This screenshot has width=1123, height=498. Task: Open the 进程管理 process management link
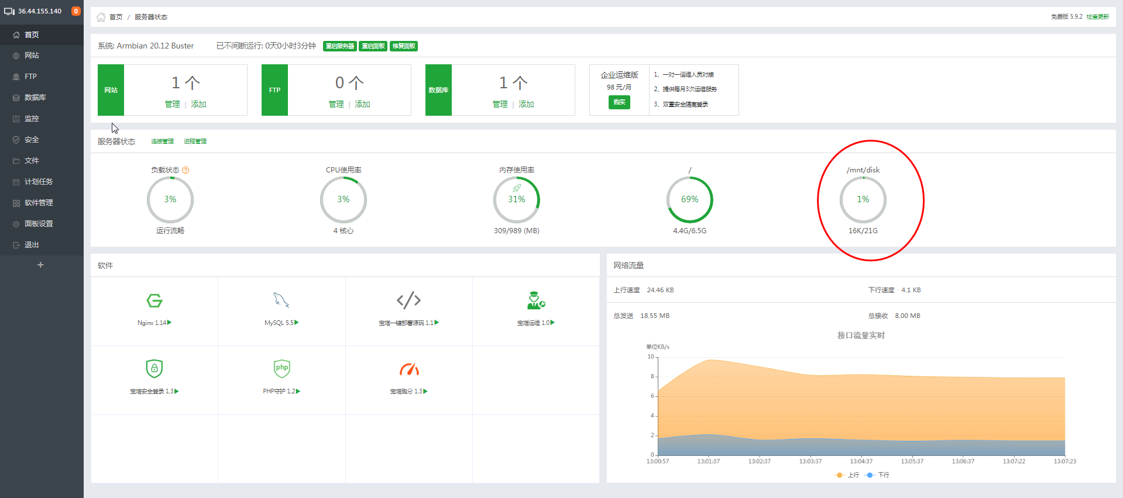pos(195,141)
